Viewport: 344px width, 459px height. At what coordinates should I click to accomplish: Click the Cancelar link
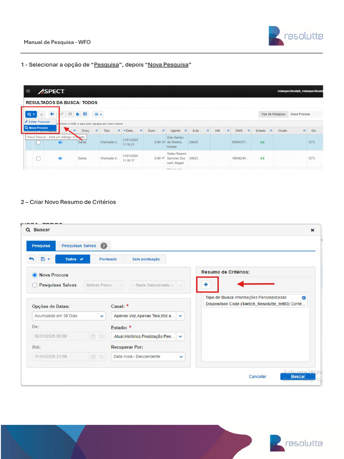tap(258, 377)
